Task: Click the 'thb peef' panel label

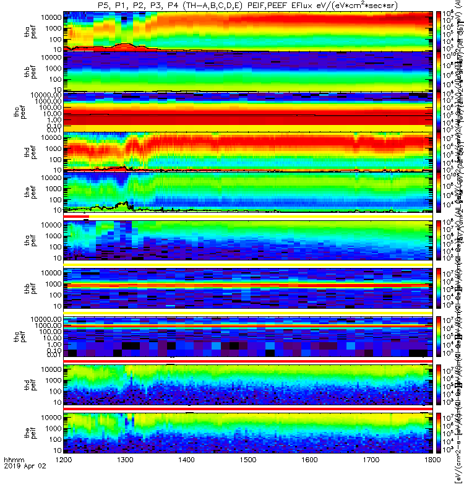Action: [x=30, y=72]
